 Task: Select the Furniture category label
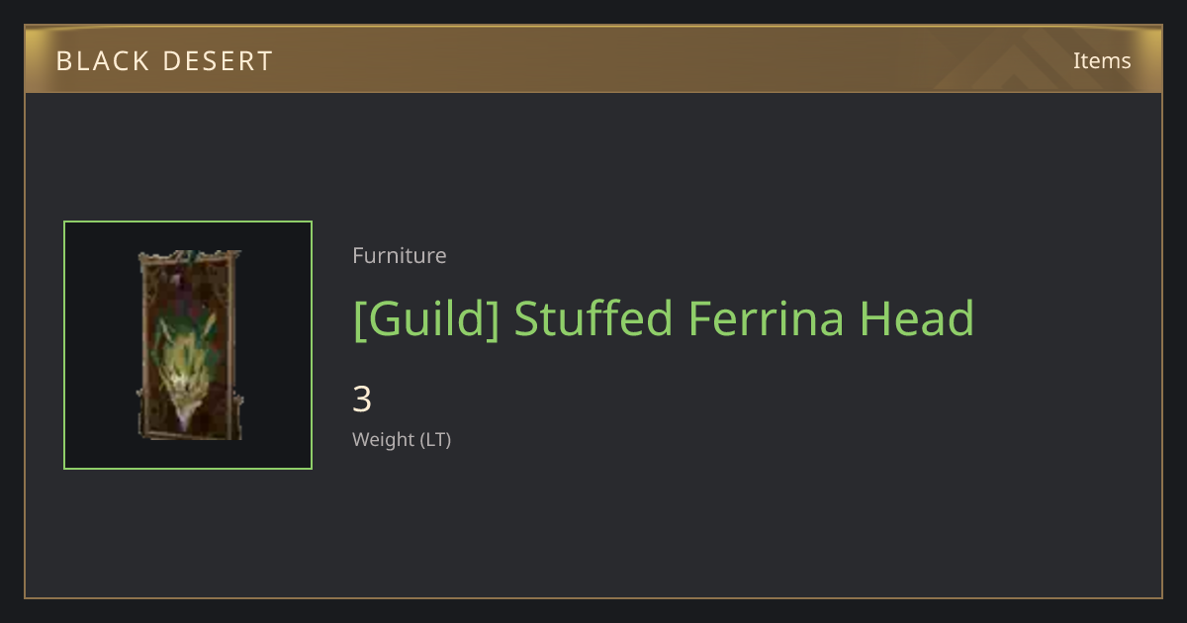point(400,255)
